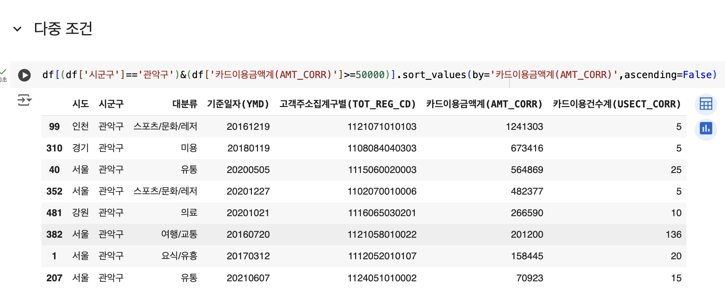Click into the code cell editor
This screenshot has width=725, height=302.
tap(379, 75)
